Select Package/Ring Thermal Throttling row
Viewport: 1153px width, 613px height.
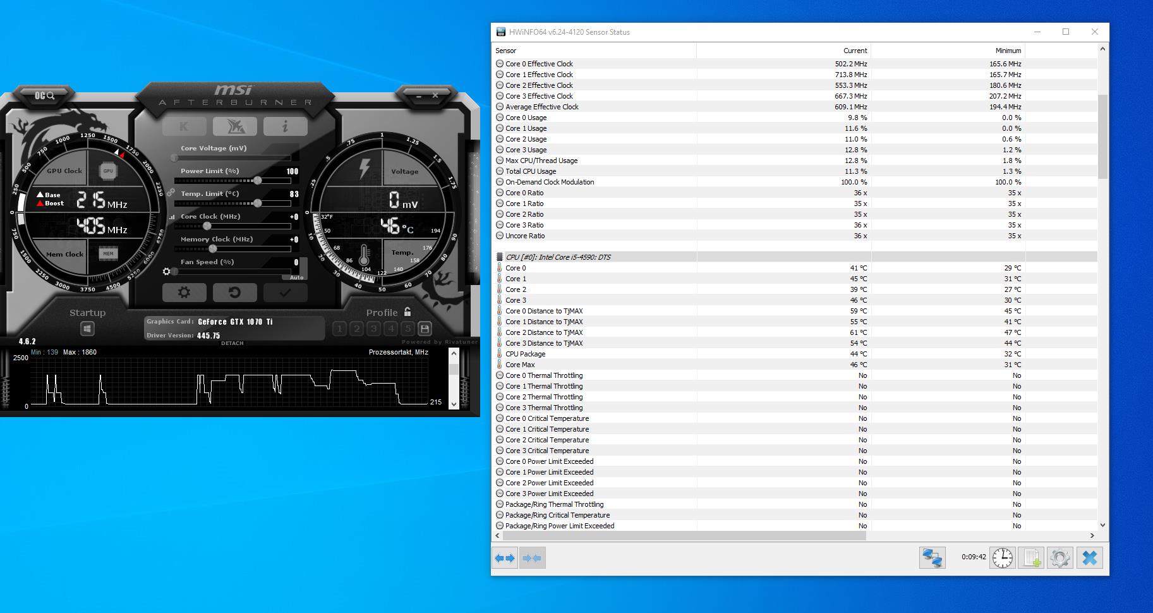point(795,504)
